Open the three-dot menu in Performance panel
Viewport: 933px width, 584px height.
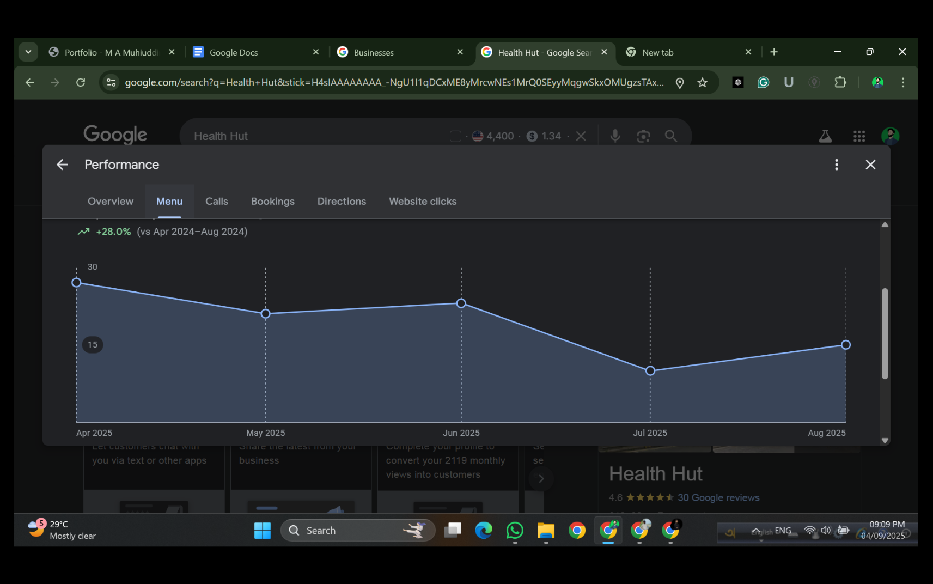(837, 165)
